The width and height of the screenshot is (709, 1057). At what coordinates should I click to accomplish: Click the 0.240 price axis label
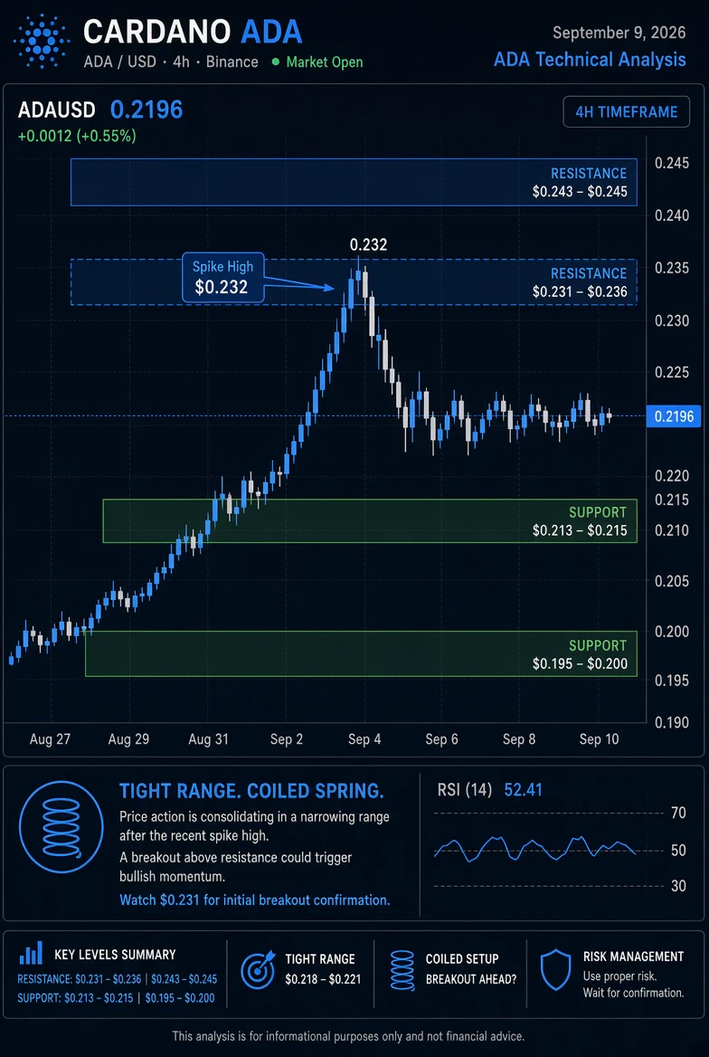click(671, 215)
